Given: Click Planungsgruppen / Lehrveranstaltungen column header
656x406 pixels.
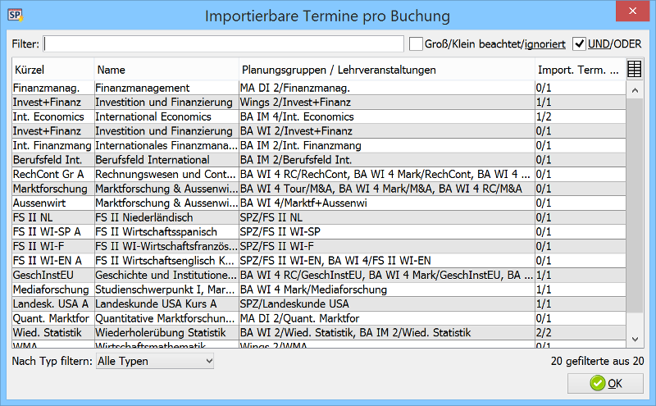Looking at the screenshot, I should pos(387,70).
